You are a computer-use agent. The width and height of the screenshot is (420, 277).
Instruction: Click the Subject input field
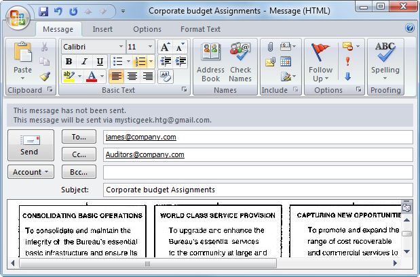(x=258, y=190)
